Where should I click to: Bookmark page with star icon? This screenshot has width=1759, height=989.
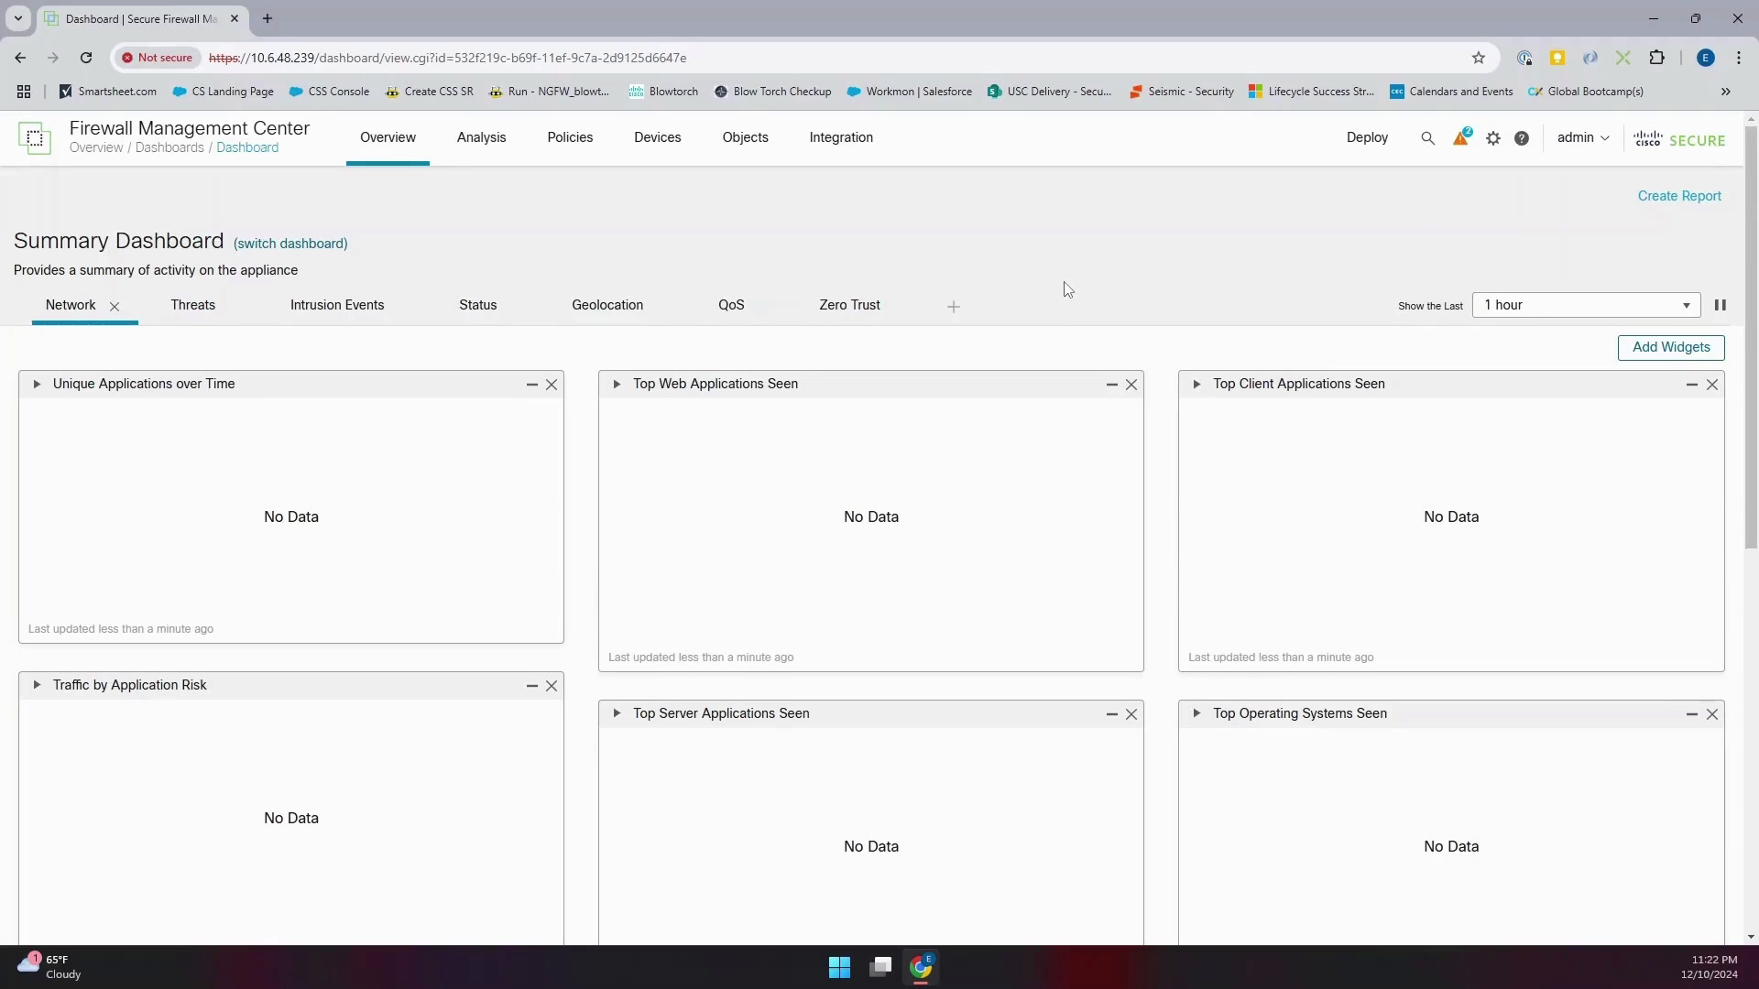click(1479, 58)
